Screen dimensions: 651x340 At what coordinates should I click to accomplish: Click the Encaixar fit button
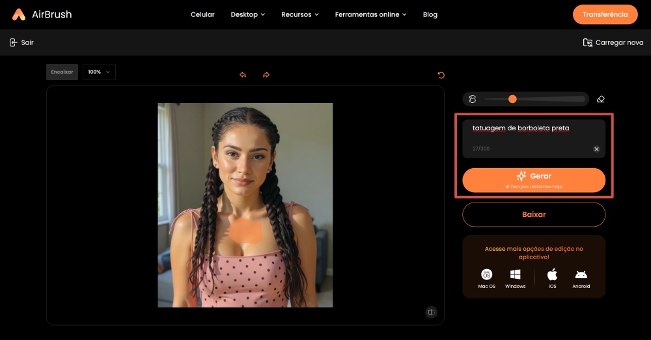pos(62,72)
